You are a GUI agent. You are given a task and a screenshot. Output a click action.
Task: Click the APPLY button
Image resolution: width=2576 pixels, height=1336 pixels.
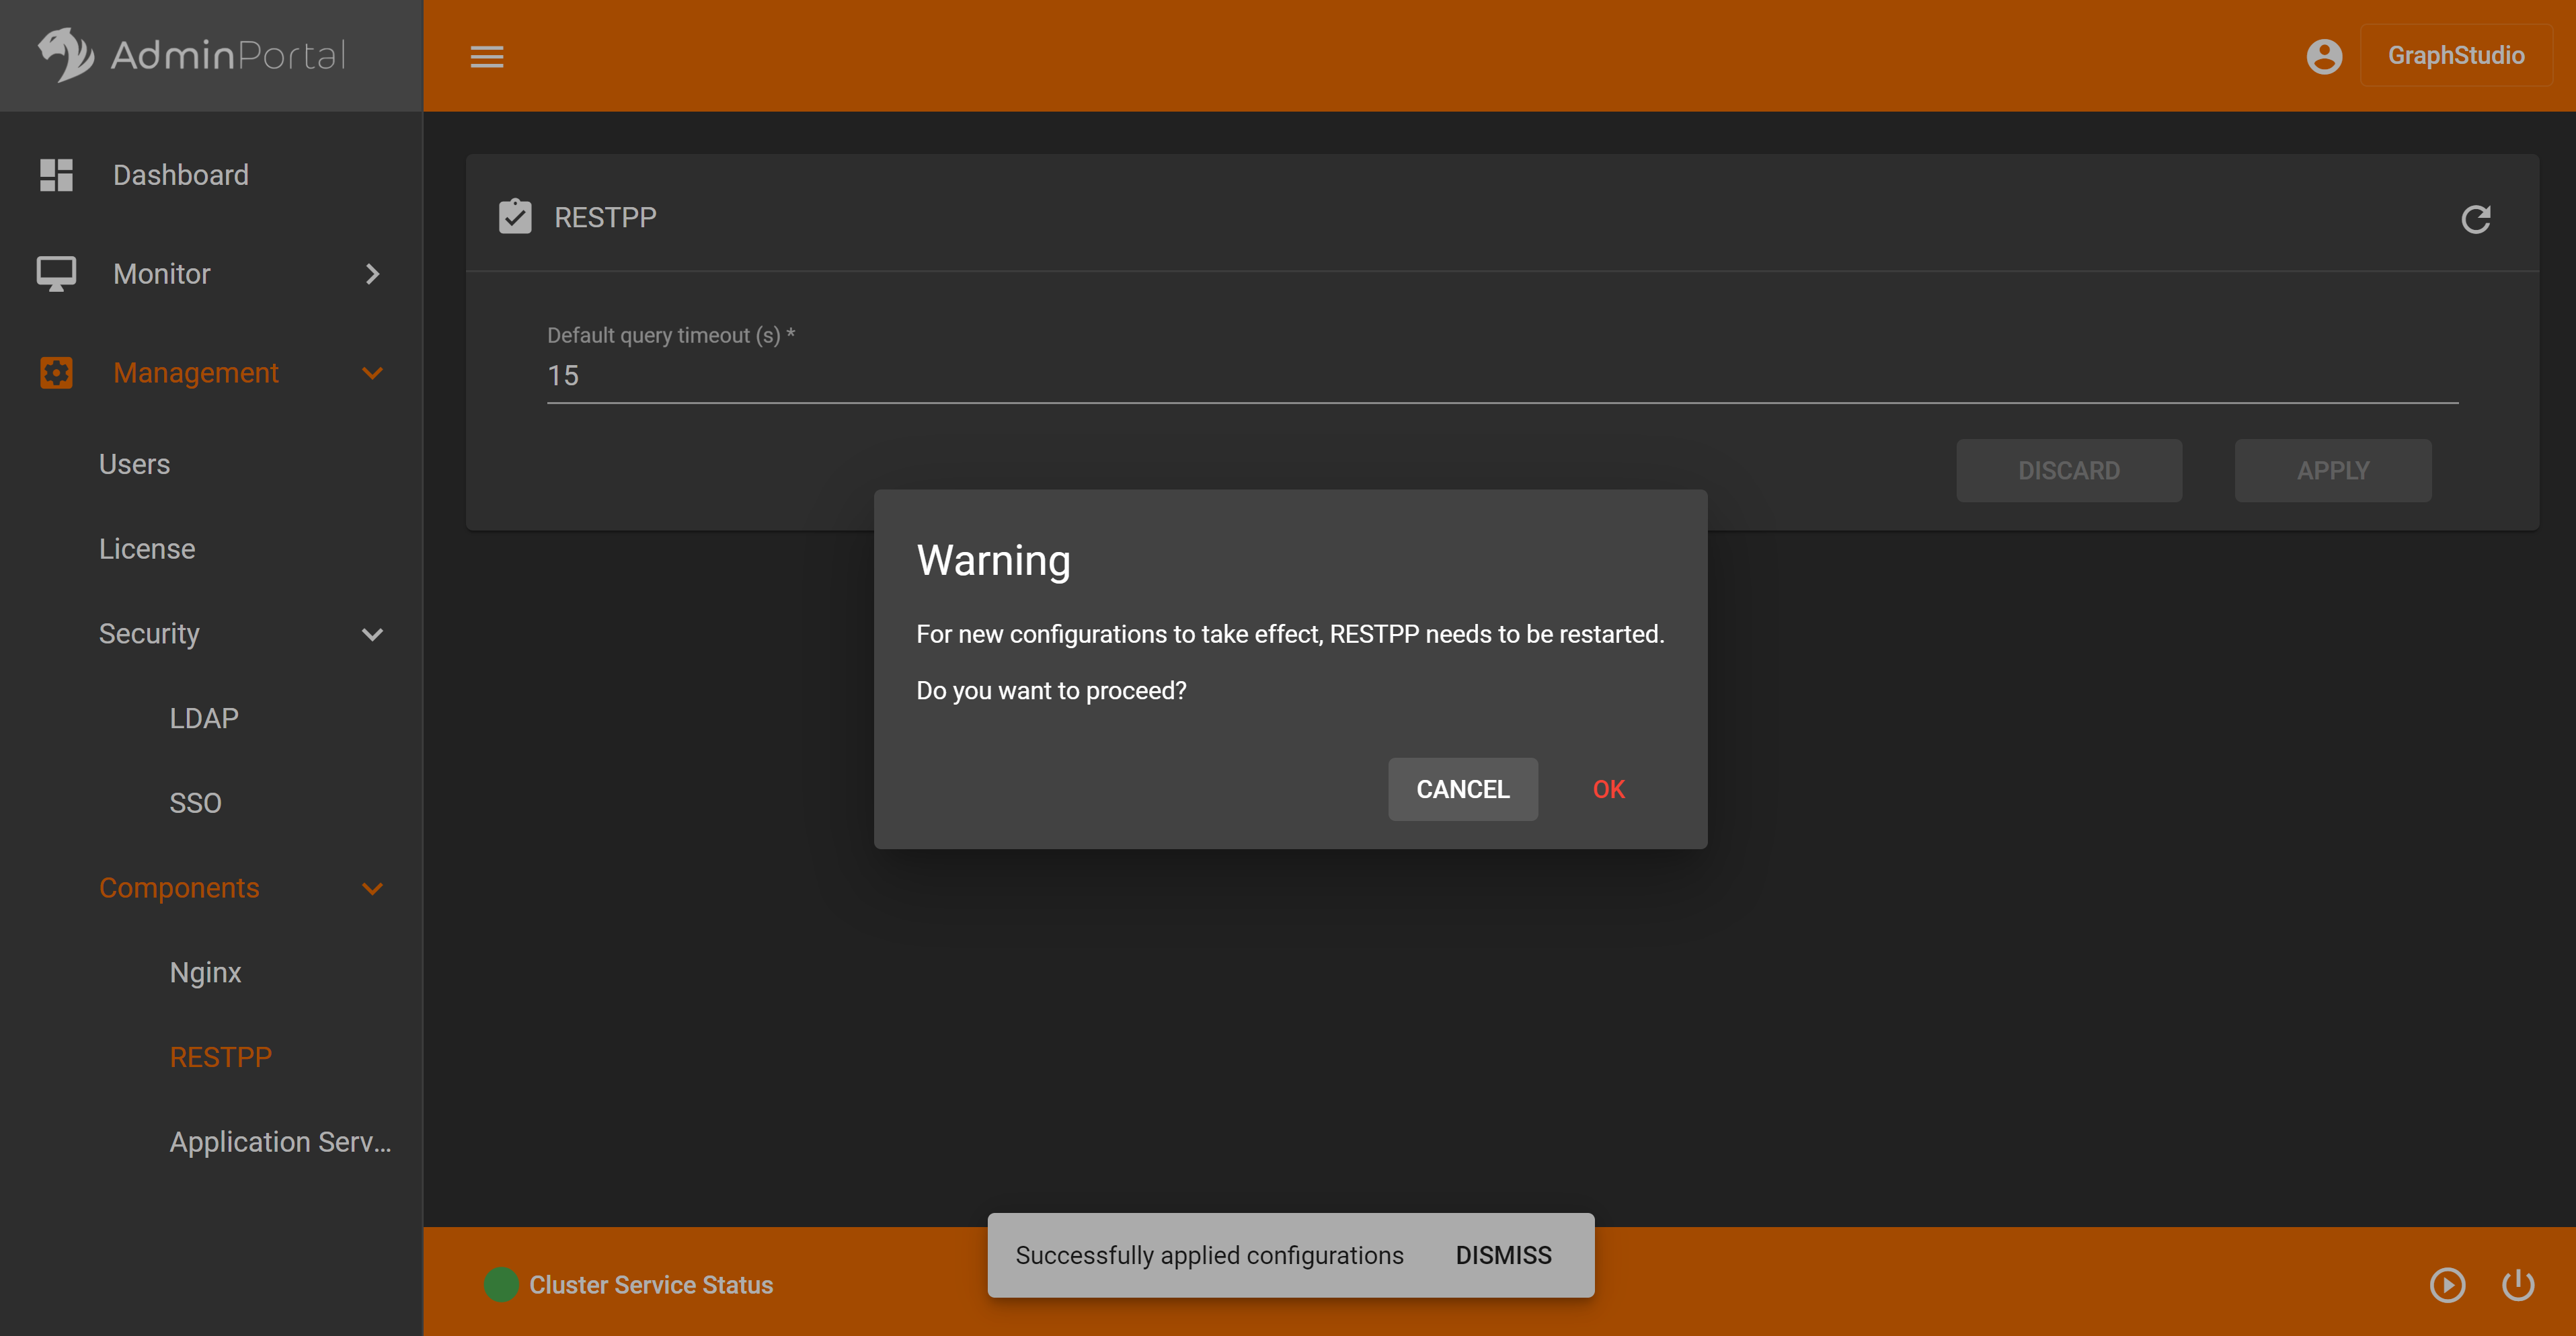pyautogui.click(x=2332, y=470)
